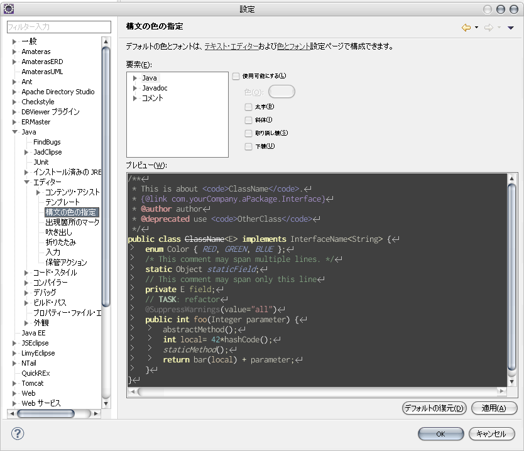
Task: Click the フィルター入力 filter field
Action: [x=58, y=27]
